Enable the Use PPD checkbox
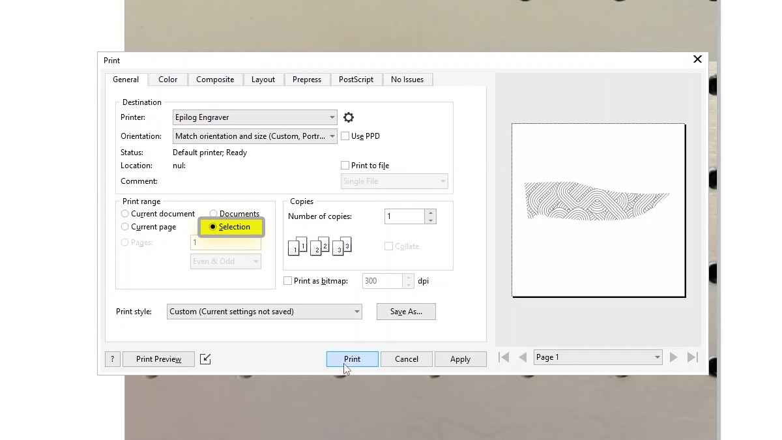 pyautogui.click(x=345, y=136)
